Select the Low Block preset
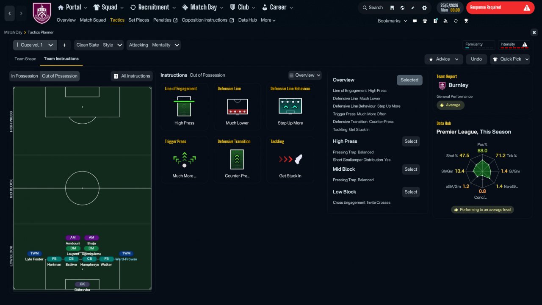The height and width of the screenshot is (305, 542). tap(411, 192)
